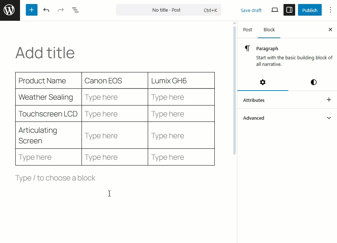Click the WordPress logo icon
Screen dimensions: 337x243
tap(9, 10)
